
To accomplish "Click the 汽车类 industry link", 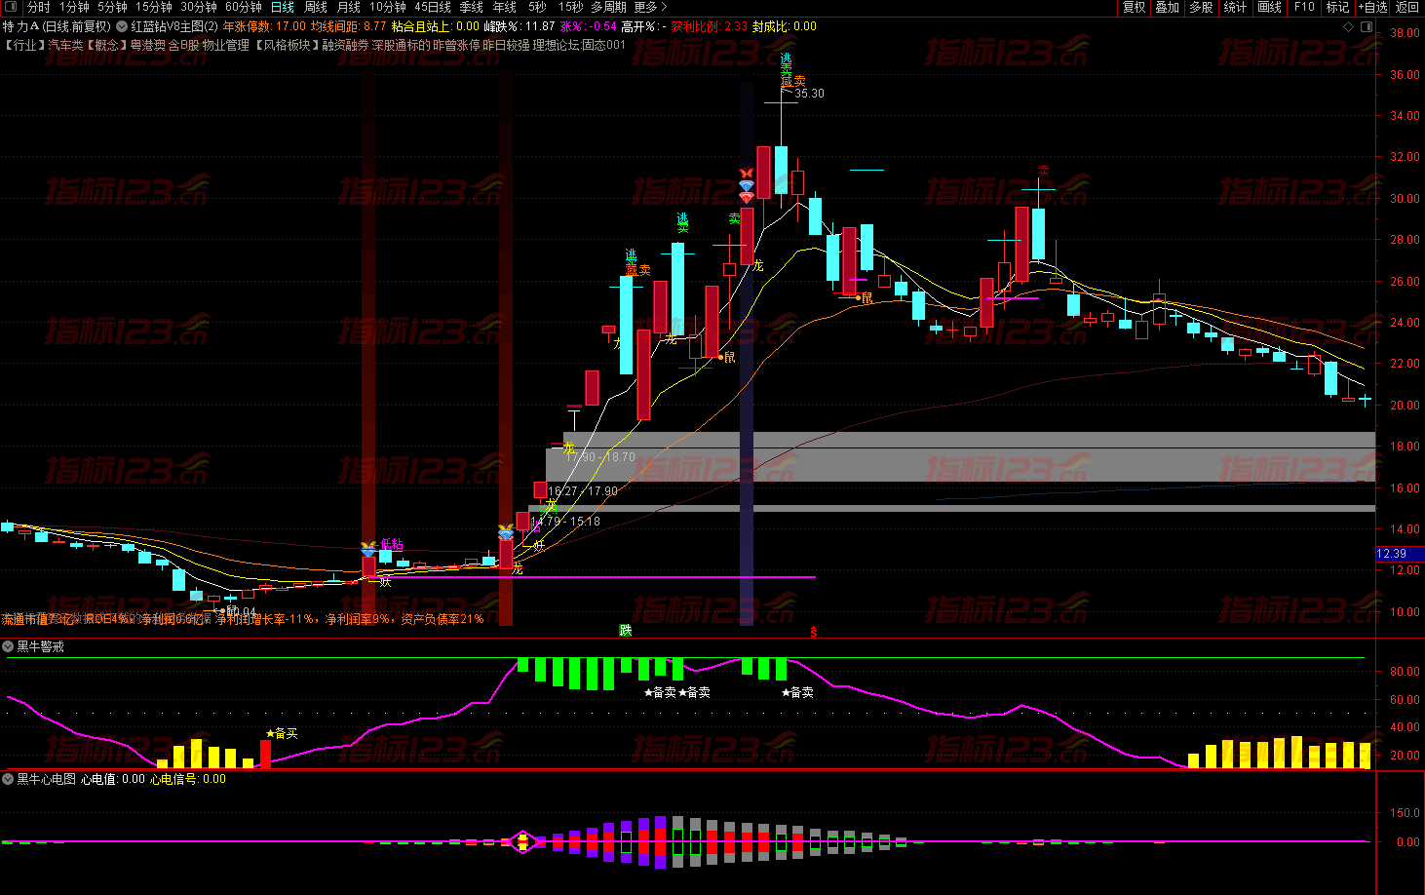I will pyautogui.click(x=66, y=45).
